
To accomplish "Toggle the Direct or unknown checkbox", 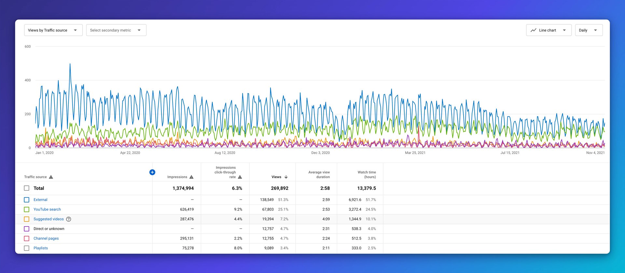I will [27, 229].
